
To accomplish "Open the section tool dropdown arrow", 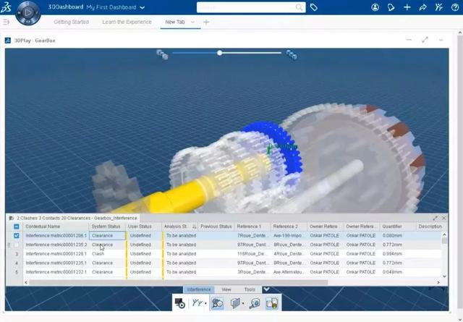I will click(x=243, y=303).
